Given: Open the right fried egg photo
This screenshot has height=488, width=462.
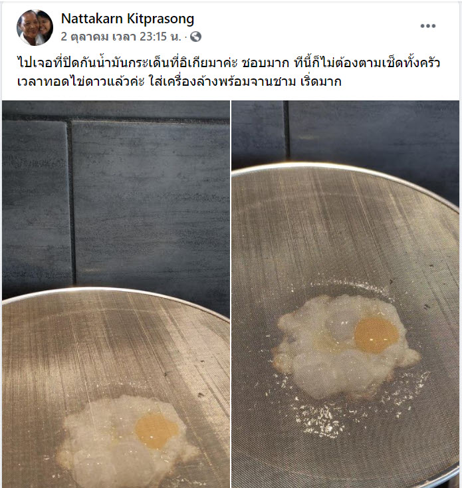Looking at the screenshot, I should pos(345,294).
